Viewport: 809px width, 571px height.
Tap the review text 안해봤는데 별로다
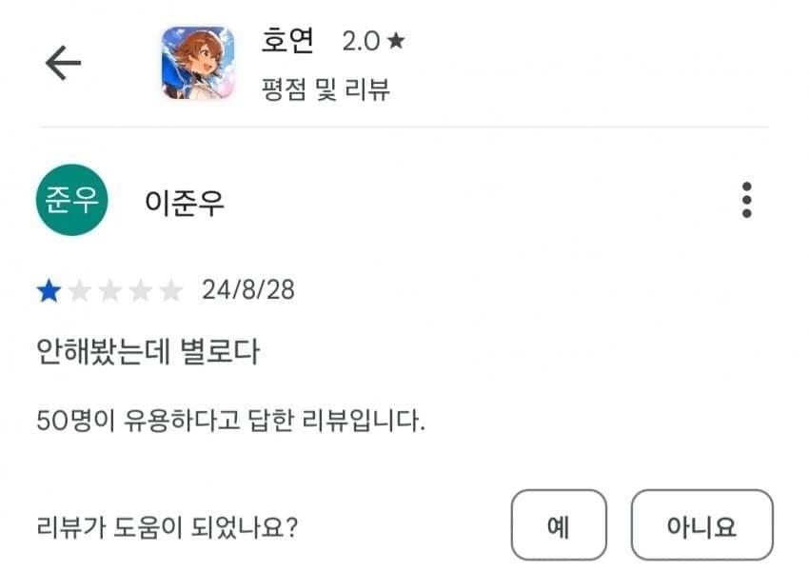pyautogui.click(x=147, y=351)
